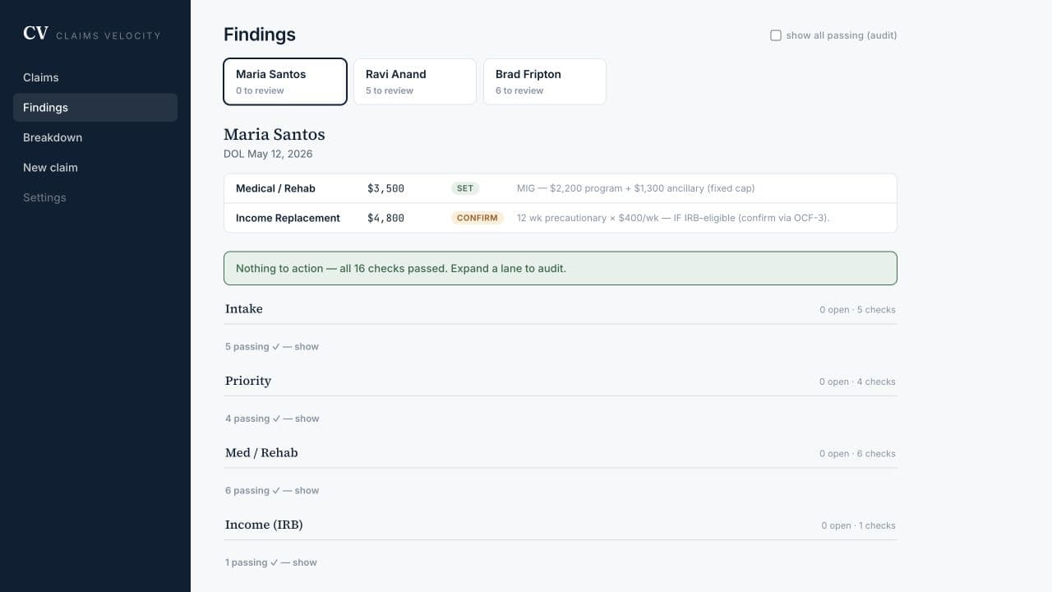Switch to the Ravi Anand claimant tab

tap(415, 81)
